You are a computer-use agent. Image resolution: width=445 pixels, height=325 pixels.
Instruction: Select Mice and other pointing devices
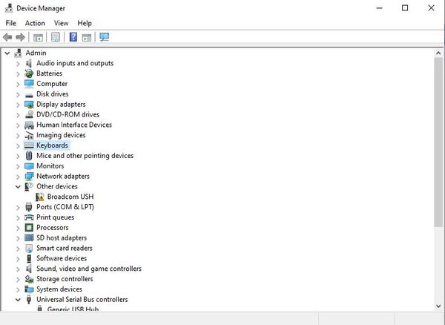(x=85, y=156)
